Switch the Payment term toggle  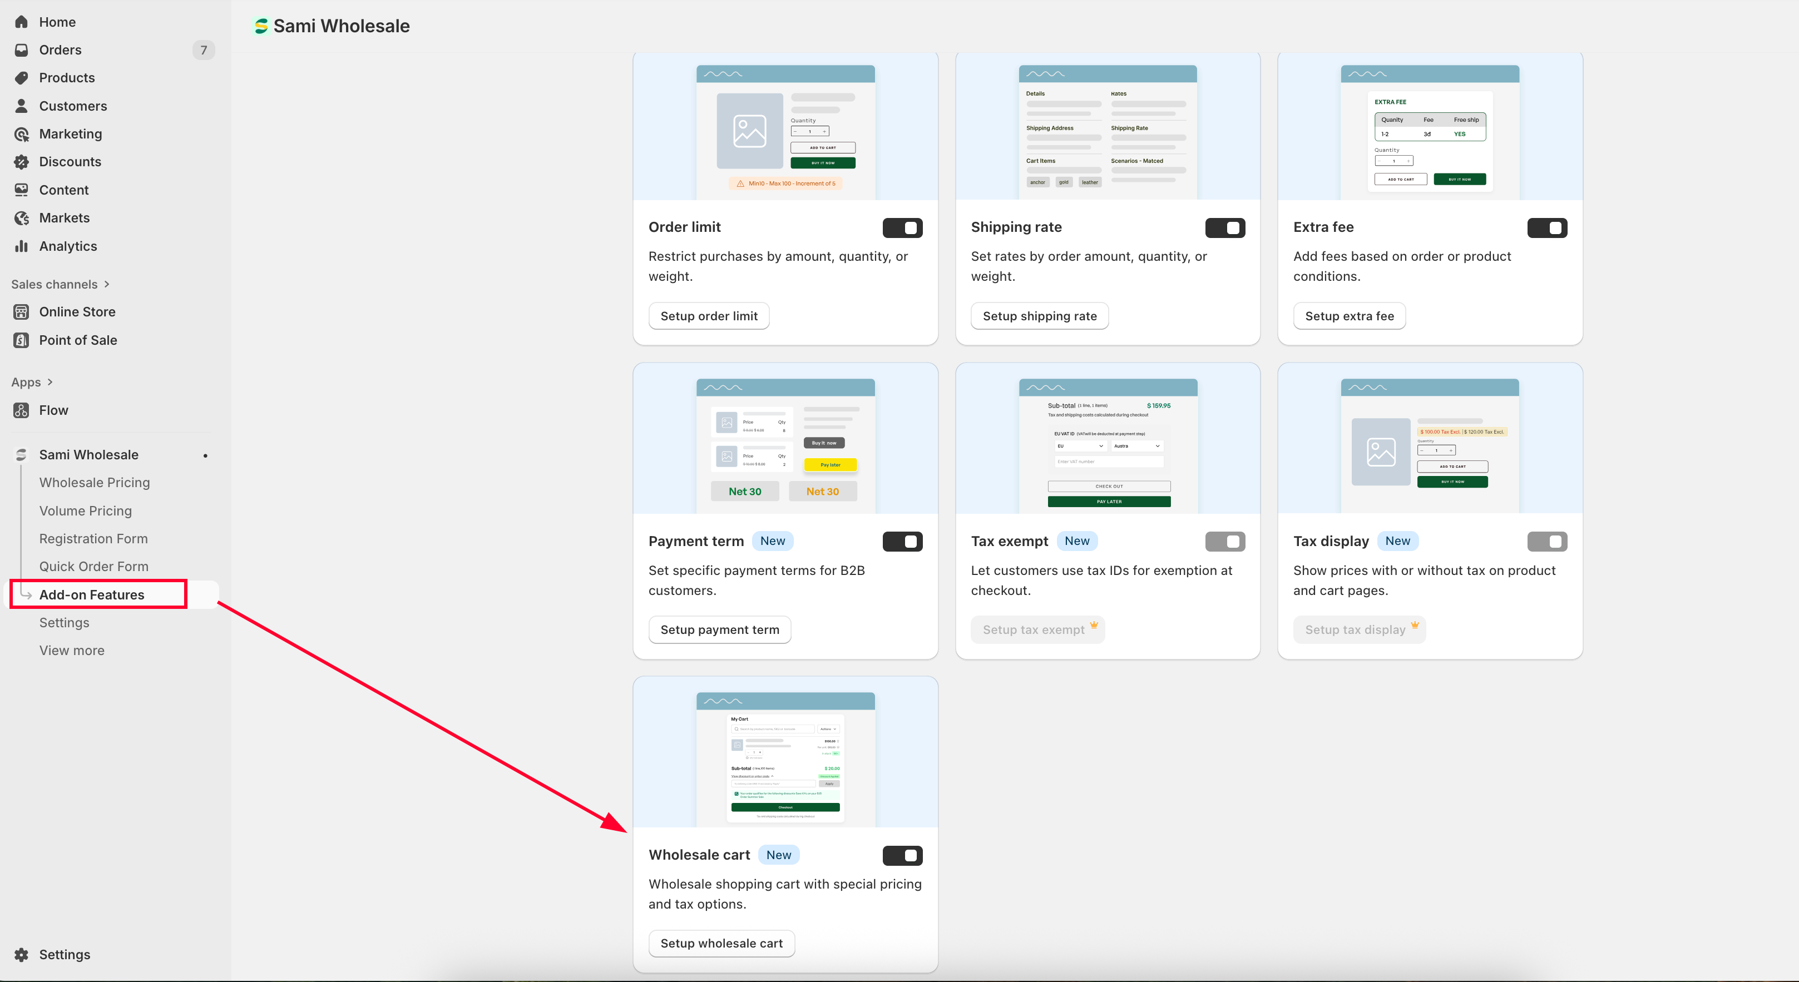(x=902, y=542)
